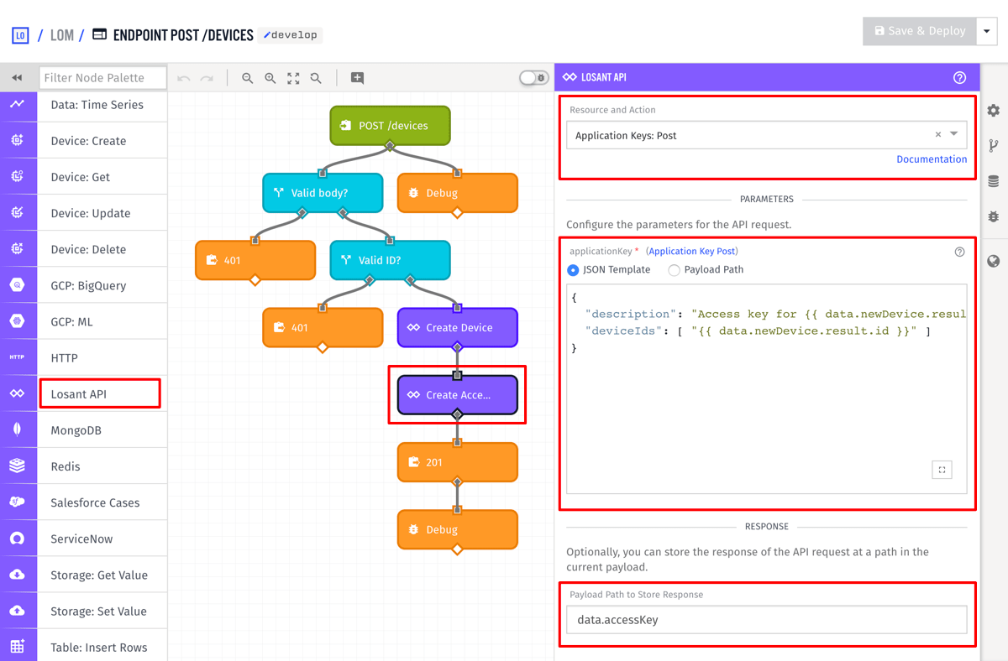Click the Storage: Get Value palette icon
This screenshot has width=1008, height=661.
pos(18,575)
